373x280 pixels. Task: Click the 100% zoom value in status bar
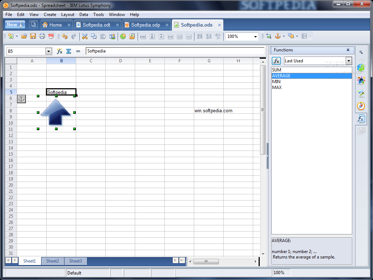(282, 273)
